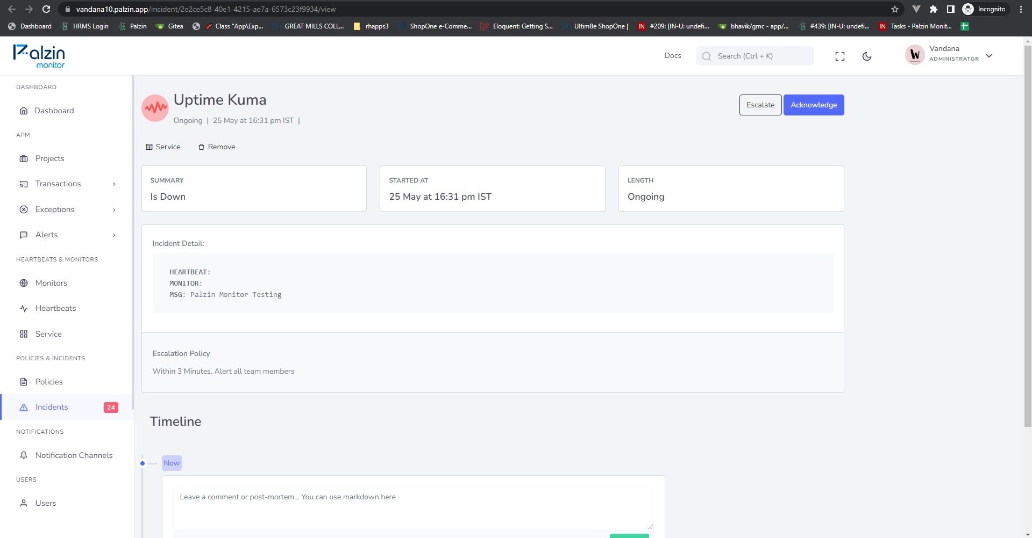Open Policies document icon
This screenshot has height=538, width=1032.
point(24,382)
